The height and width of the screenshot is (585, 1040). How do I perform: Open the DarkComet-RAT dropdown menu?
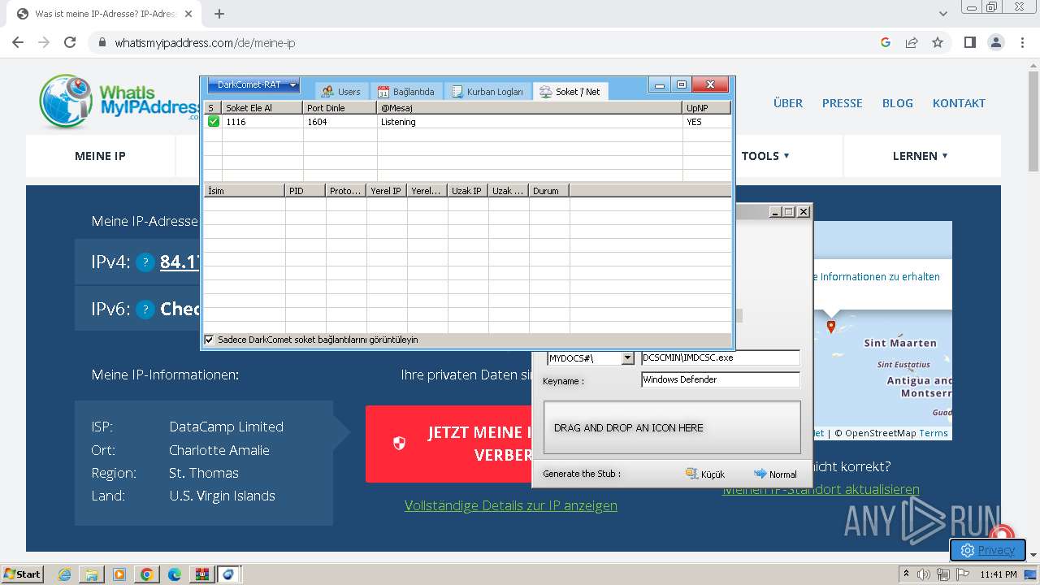(x=253, y=85)
